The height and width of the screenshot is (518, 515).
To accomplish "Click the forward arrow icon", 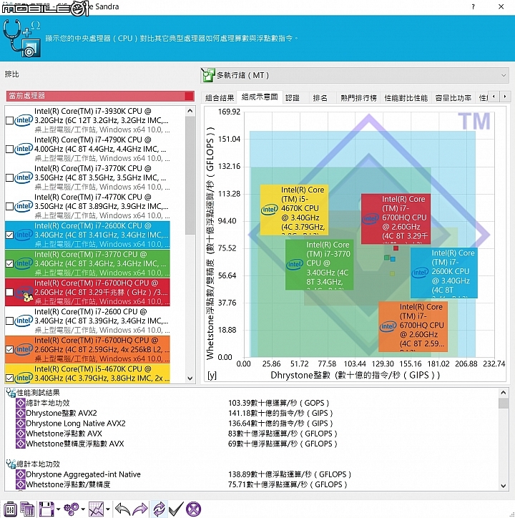I will pyautogui.click(x=140, y=509).
